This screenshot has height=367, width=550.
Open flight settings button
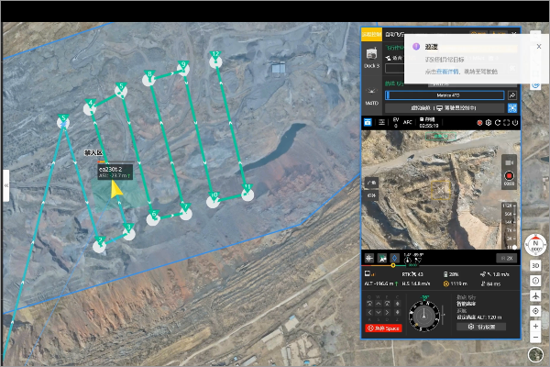481,327
